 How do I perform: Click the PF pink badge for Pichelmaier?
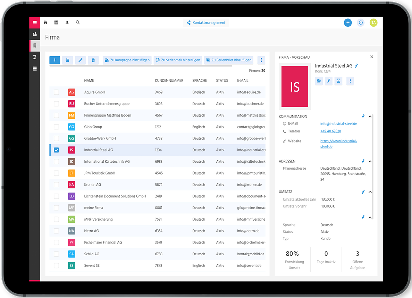tap(72, 242)
